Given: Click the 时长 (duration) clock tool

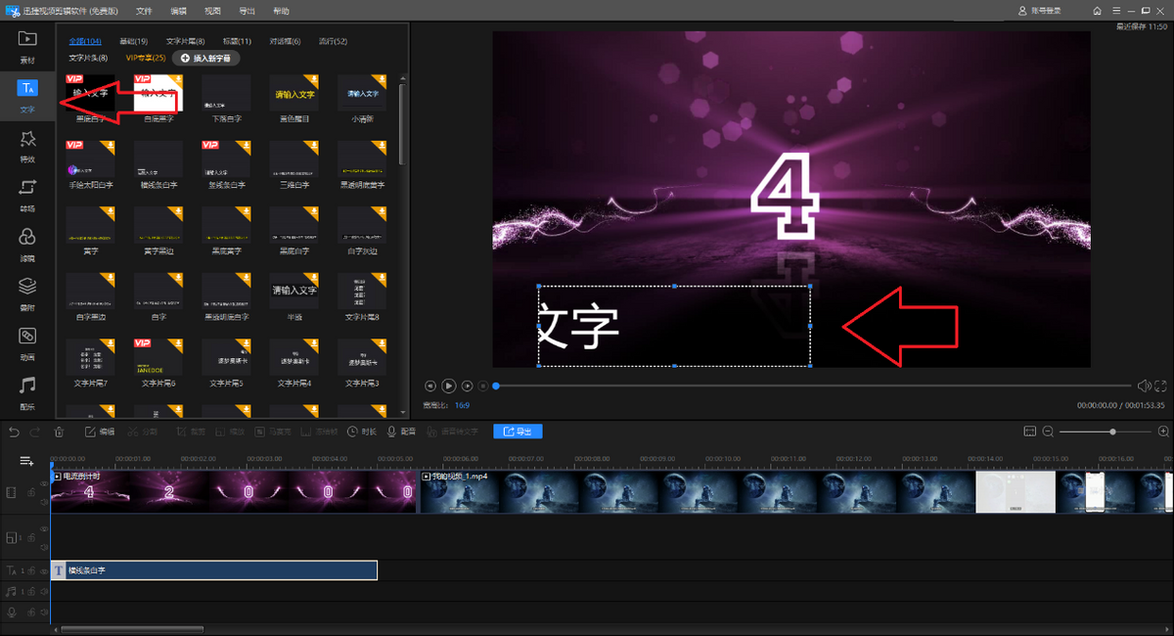Looking at the screenshot, I should 361,432.
